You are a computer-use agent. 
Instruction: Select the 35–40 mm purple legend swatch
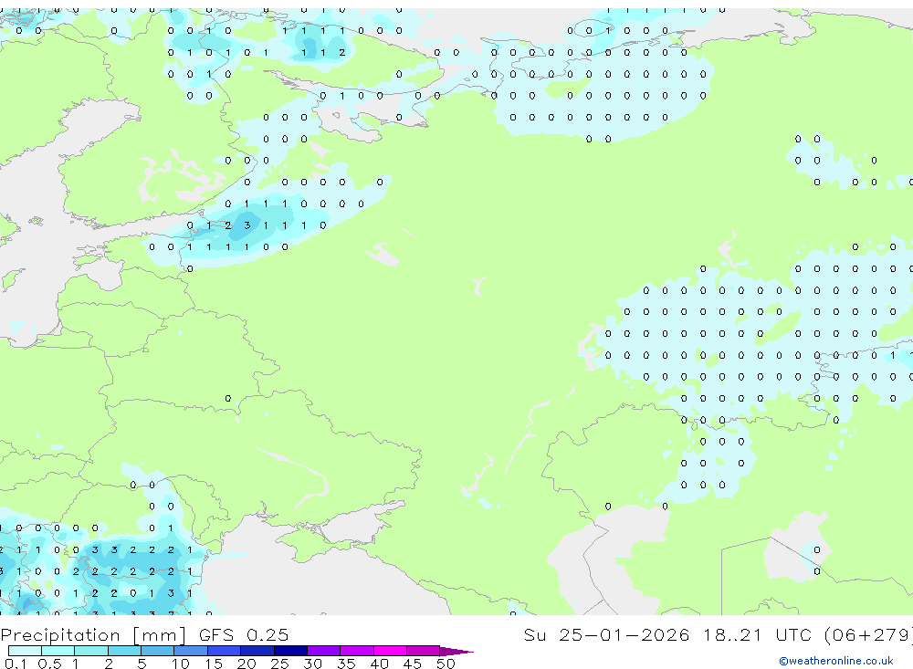point(357,651)
